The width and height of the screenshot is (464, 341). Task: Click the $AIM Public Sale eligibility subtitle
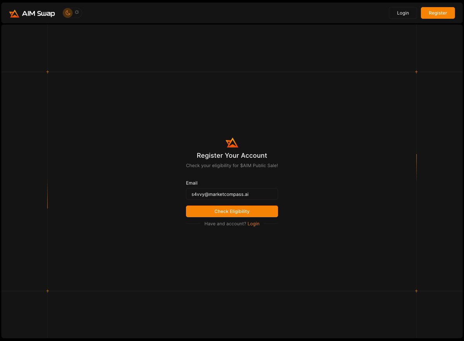[x=232, y=165]
